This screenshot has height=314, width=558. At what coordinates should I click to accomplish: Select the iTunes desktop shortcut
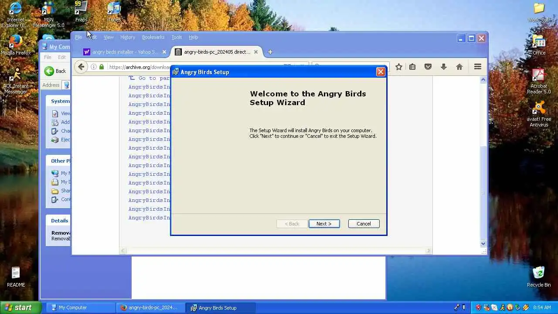(114, 12)
